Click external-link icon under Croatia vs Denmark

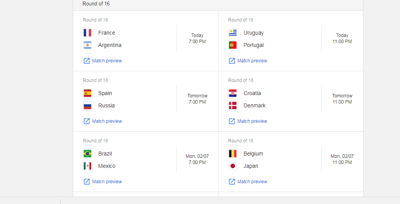pos(232,121)
